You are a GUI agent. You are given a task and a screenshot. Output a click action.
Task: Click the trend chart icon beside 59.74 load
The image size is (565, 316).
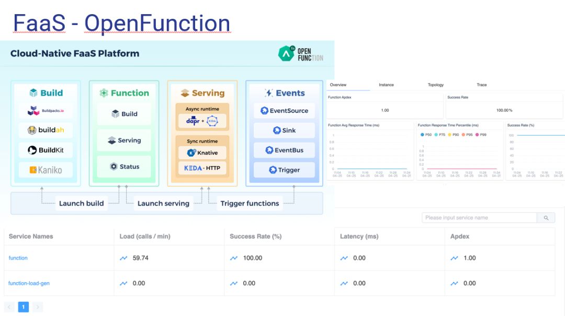click(123, 258)
